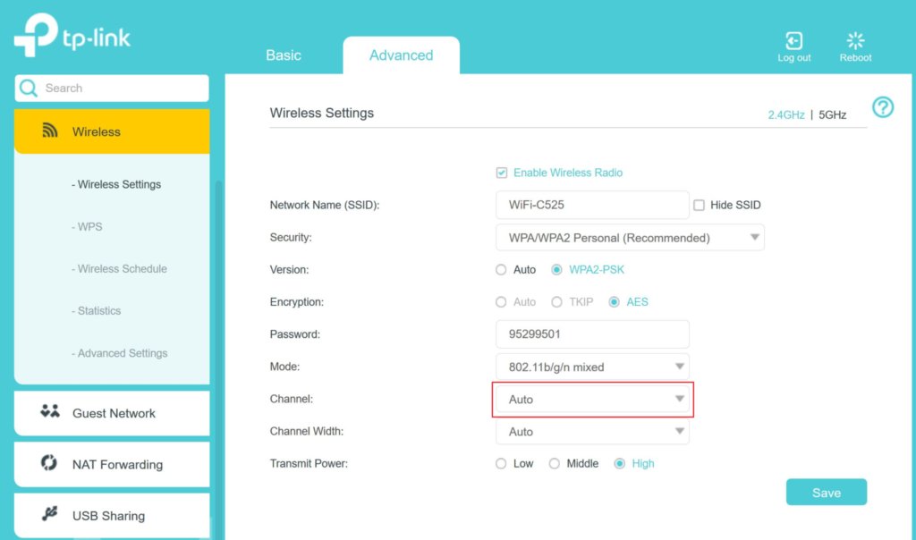Click the Reboot icon
This screenshot has width=916, height=540.
855,41
